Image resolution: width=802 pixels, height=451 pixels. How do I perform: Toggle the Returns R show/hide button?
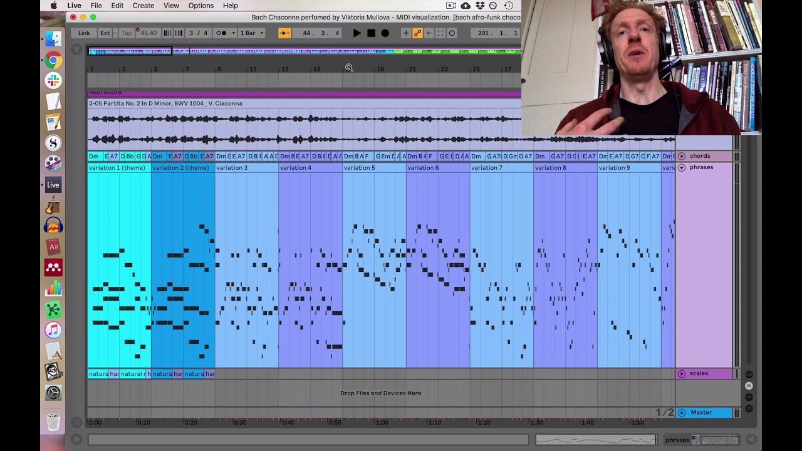749,386
